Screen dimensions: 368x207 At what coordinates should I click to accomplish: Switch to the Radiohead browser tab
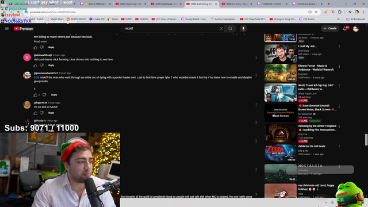pos(166,4)
